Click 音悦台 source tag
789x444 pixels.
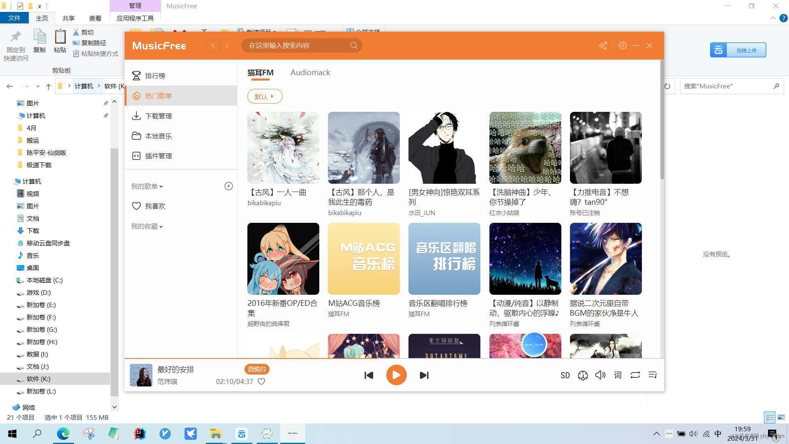tap(257, 369)
